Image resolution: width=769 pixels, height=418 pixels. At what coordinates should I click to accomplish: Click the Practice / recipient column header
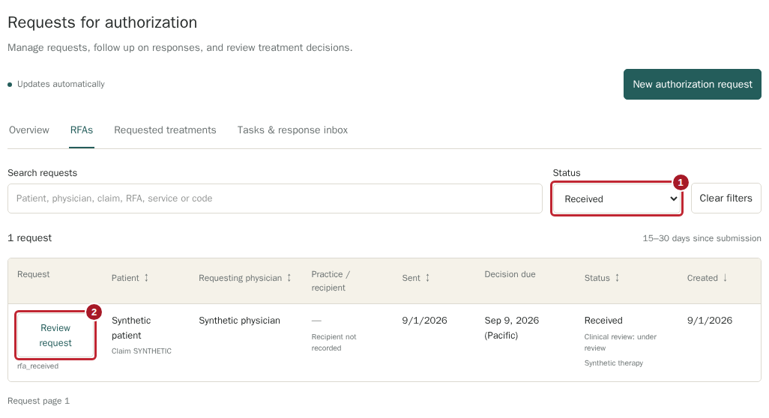point(331,281)
